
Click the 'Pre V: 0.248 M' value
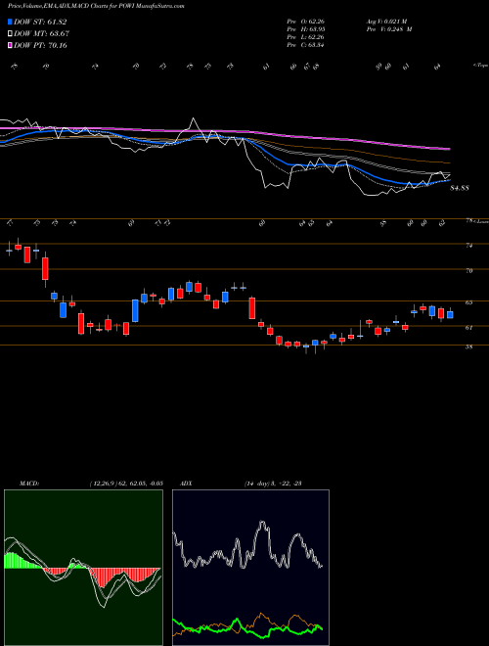(389, 29)
